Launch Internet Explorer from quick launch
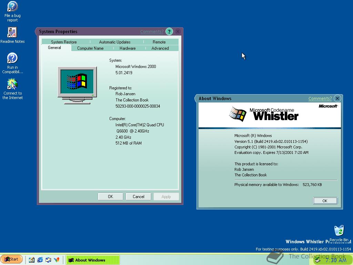Screen dimensions: 353x265 click(40, 260)
